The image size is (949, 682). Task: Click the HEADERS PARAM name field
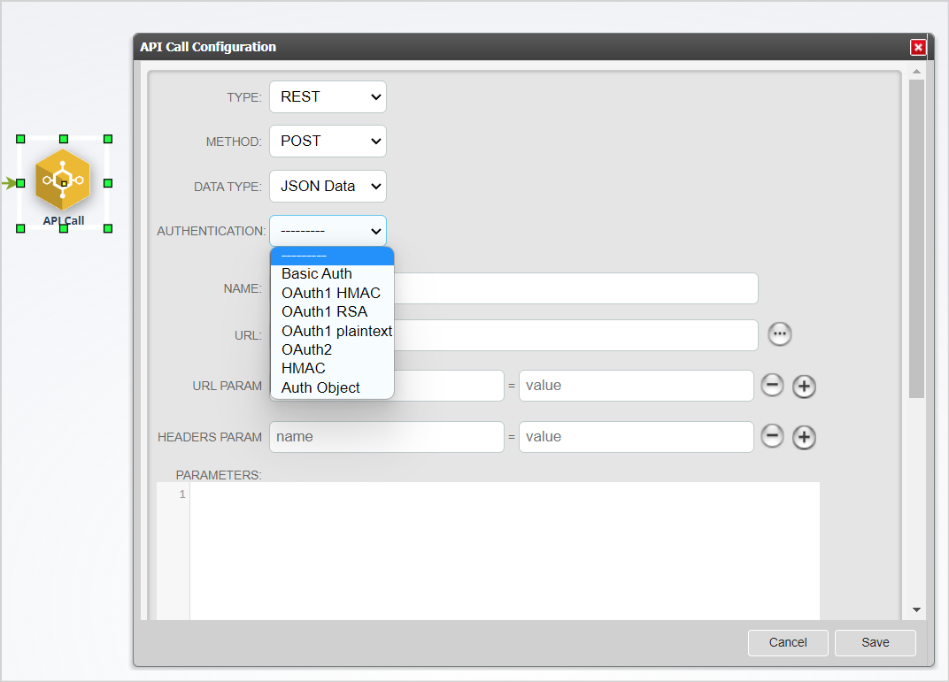point(387,437)
